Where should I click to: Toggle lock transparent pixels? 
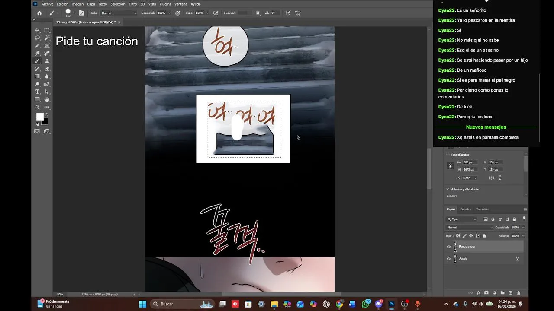pyautogui.click(x=457, y=236)
